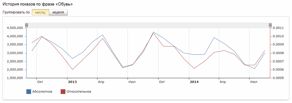Click the 2014 axis label
The width and height of the screenshot is (292, 103).
click(x=194, y=82)
